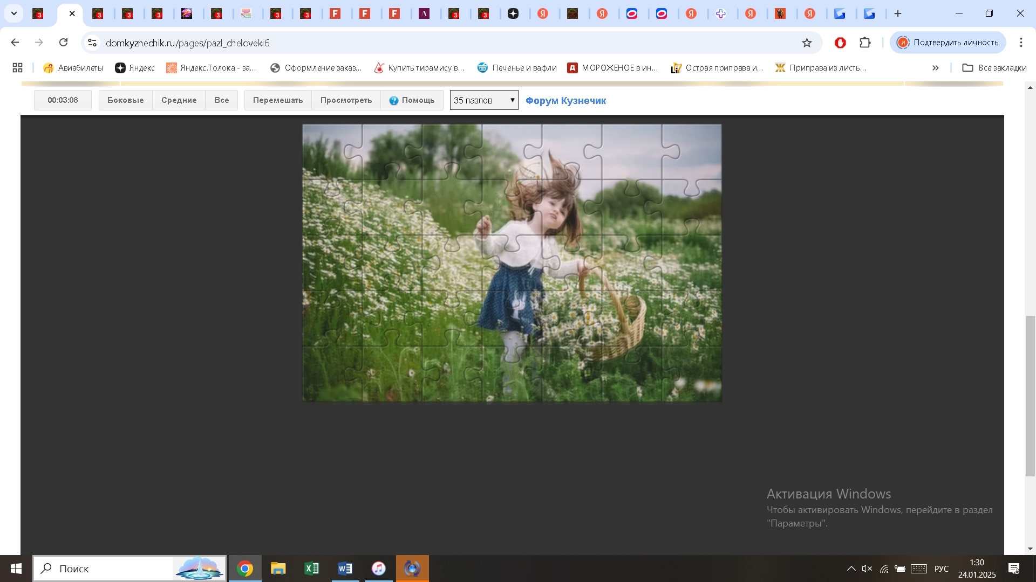Open the 'МОРОЖЕНОЕ в ин...' bookmark

(x=612, y=67)
